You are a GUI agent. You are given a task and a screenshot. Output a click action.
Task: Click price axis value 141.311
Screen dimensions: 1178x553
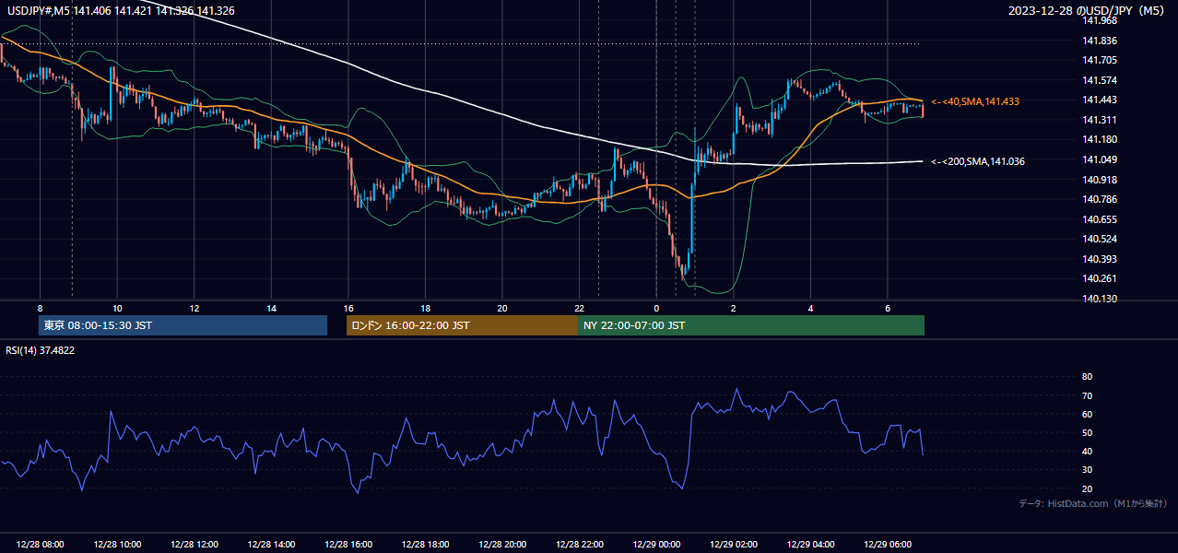point(1100,120)
